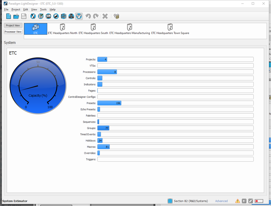Click the Capacity percentage gauge
271x206 pixels.
(x=38, y=85)
